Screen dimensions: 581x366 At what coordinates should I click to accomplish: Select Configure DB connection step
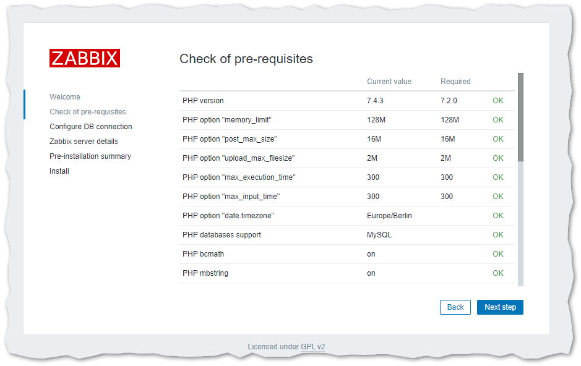click(91, 127)
